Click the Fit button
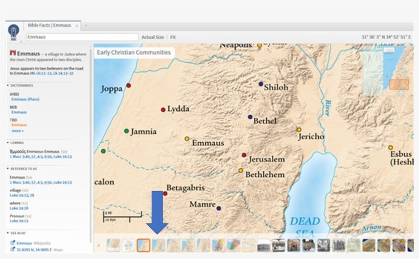 pyautogui.click(x=173, y=37)
